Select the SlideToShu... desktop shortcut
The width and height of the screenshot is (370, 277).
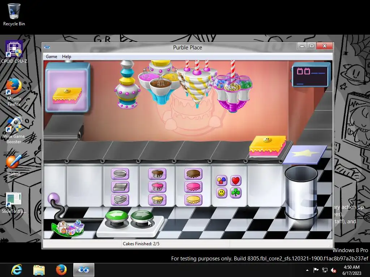(x=14, y=203)
